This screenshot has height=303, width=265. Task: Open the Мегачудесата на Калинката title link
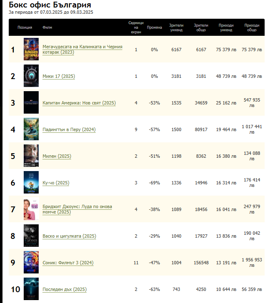(82, 50)
